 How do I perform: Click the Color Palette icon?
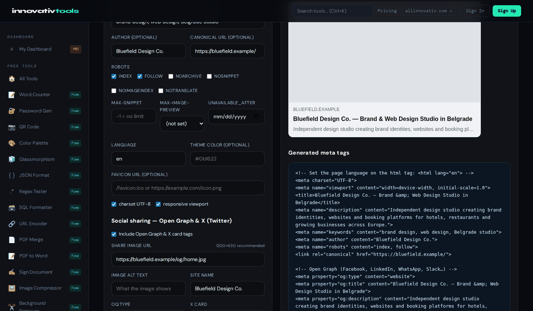pos(12,143)
